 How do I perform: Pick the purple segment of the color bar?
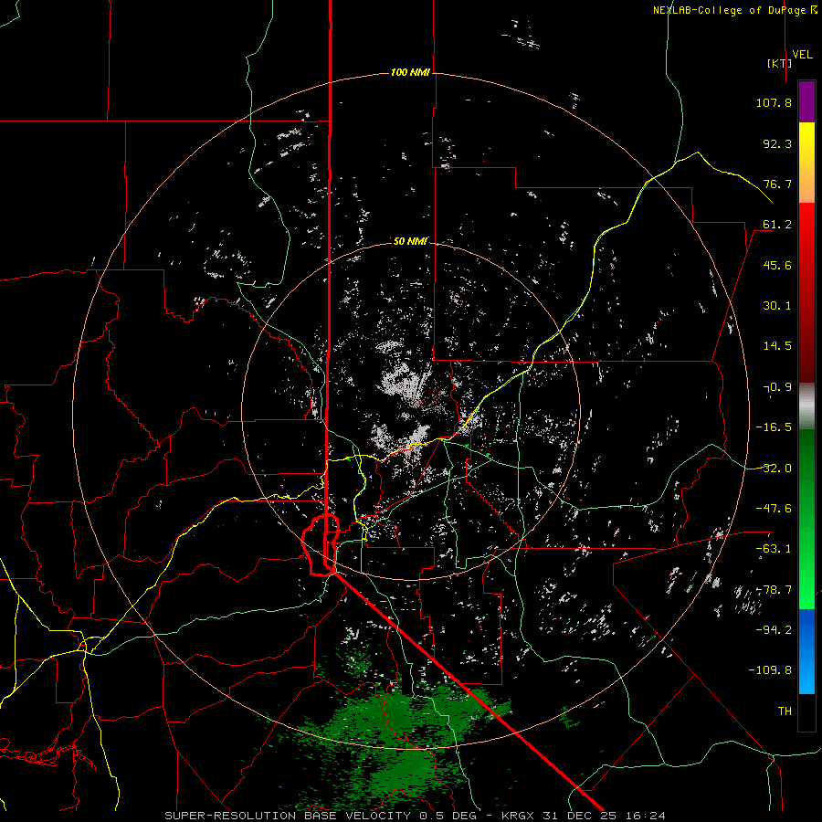click(806, 102)
